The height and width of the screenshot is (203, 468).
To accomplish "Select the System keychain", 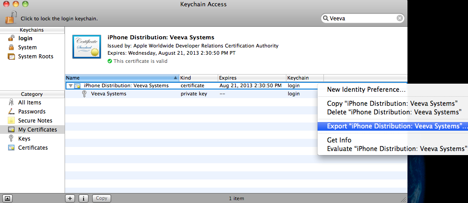I will pos(27,47).
